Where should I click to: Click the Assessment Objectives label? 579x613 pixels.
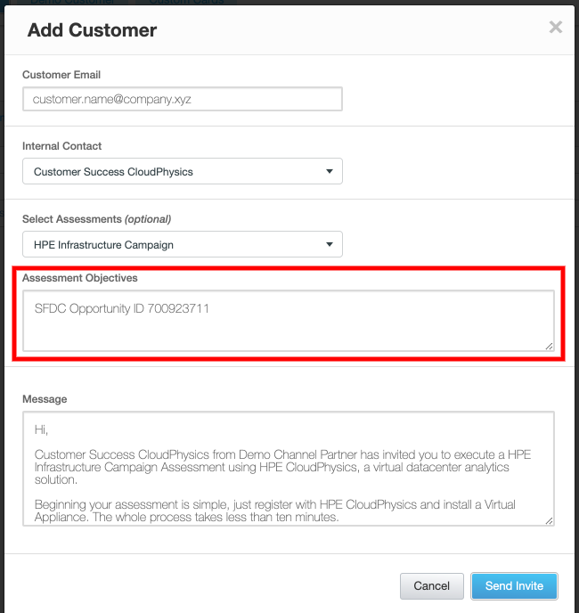(79, 278)
